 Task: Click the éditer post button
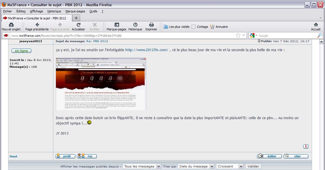(x=269, y=156)
